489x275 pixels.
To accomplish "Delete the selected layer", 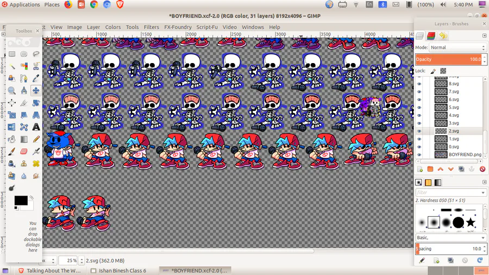I will pos(482,169).
